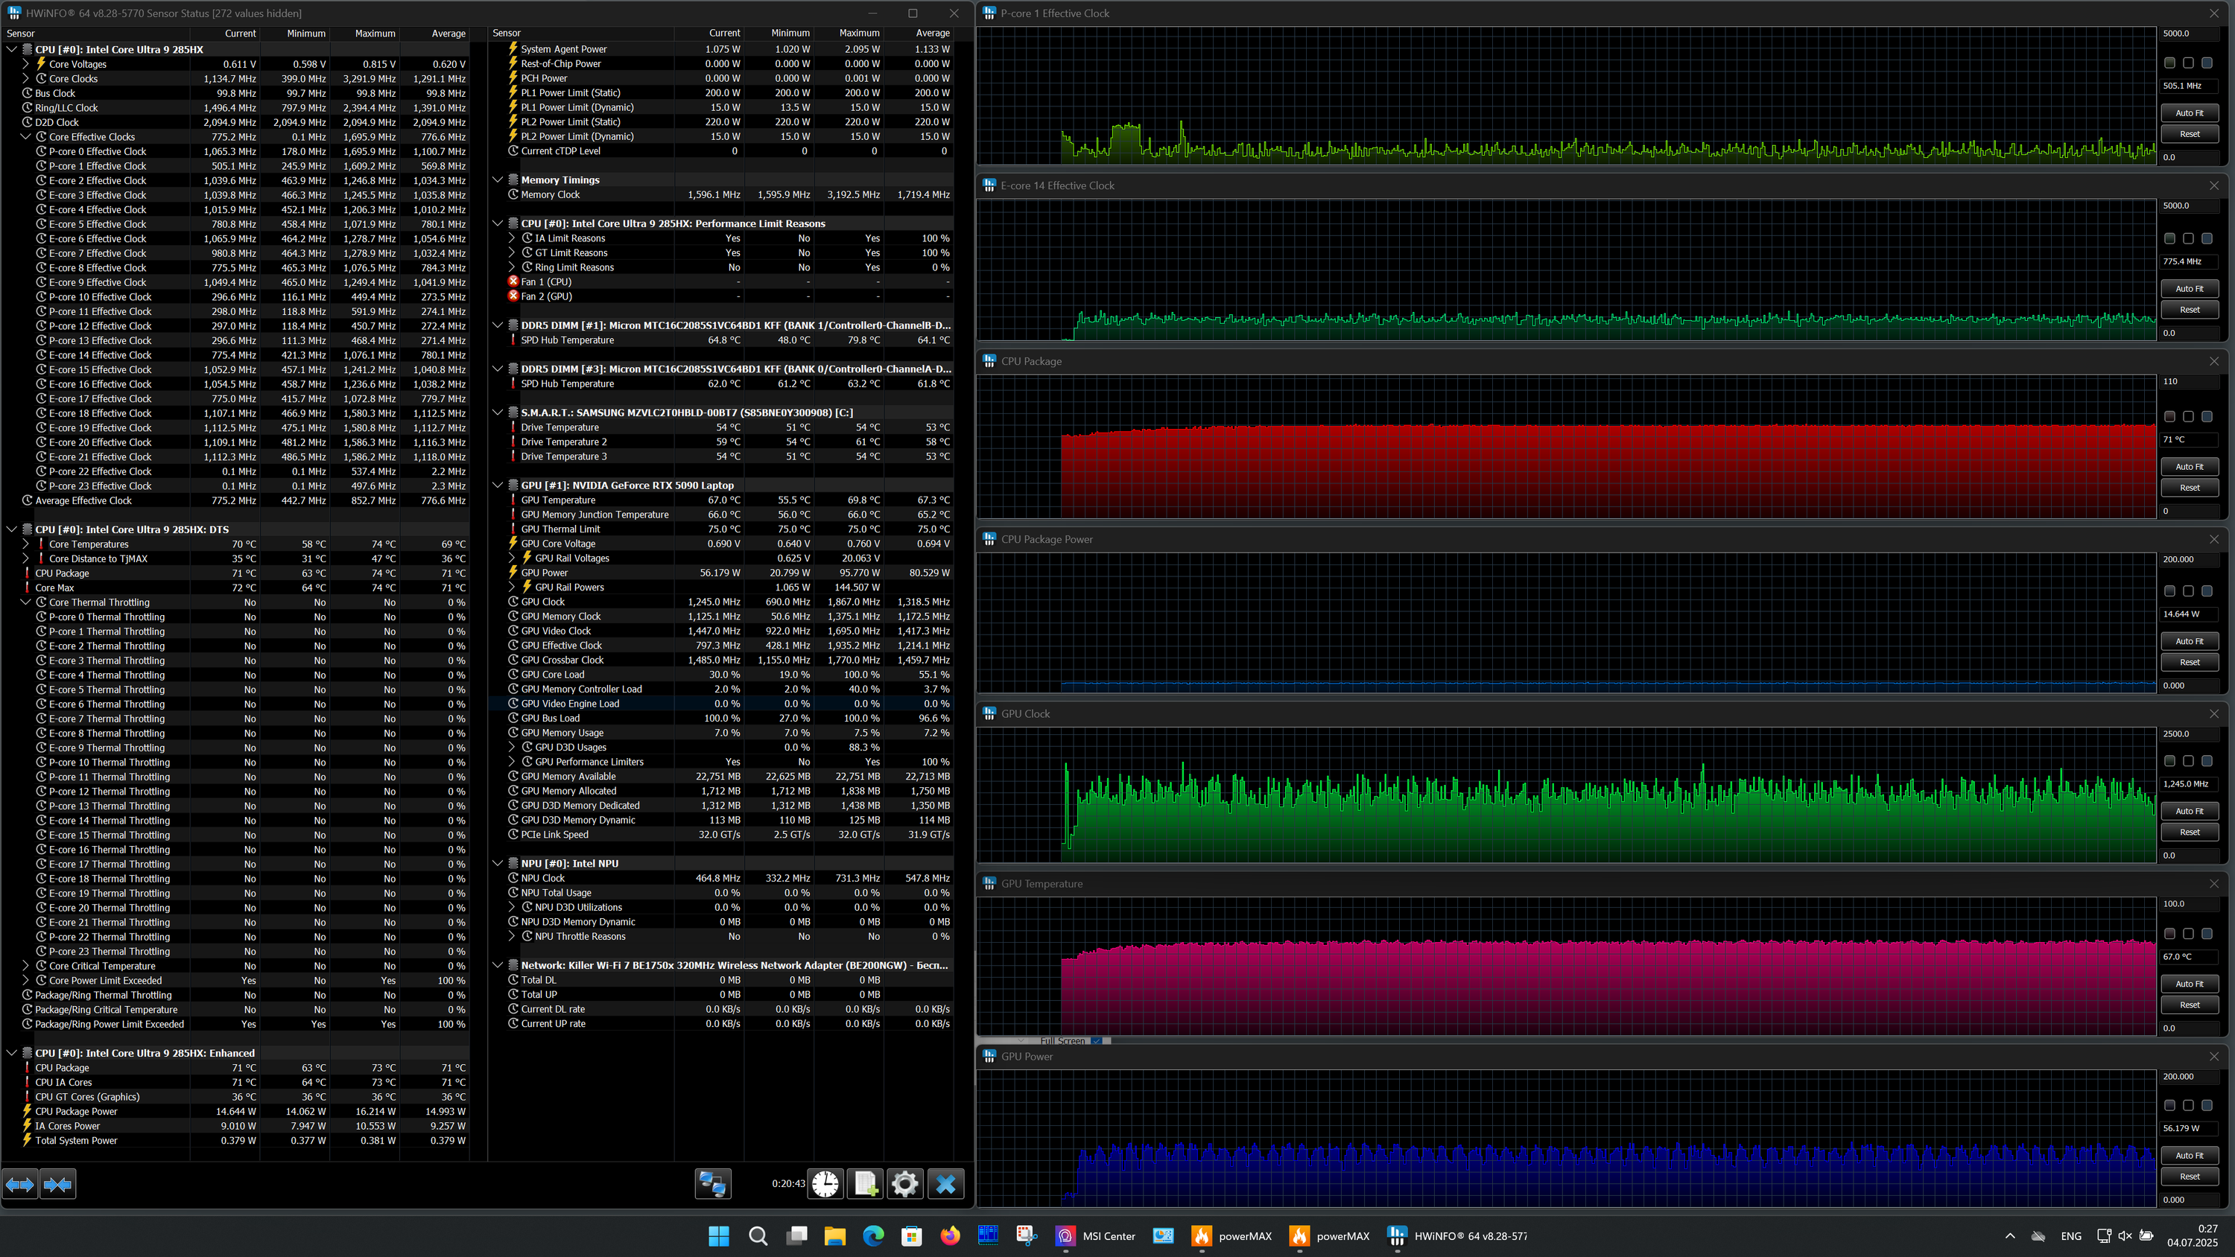
Task: Click the clock reset-timer icon
Action: (825, 1183)
